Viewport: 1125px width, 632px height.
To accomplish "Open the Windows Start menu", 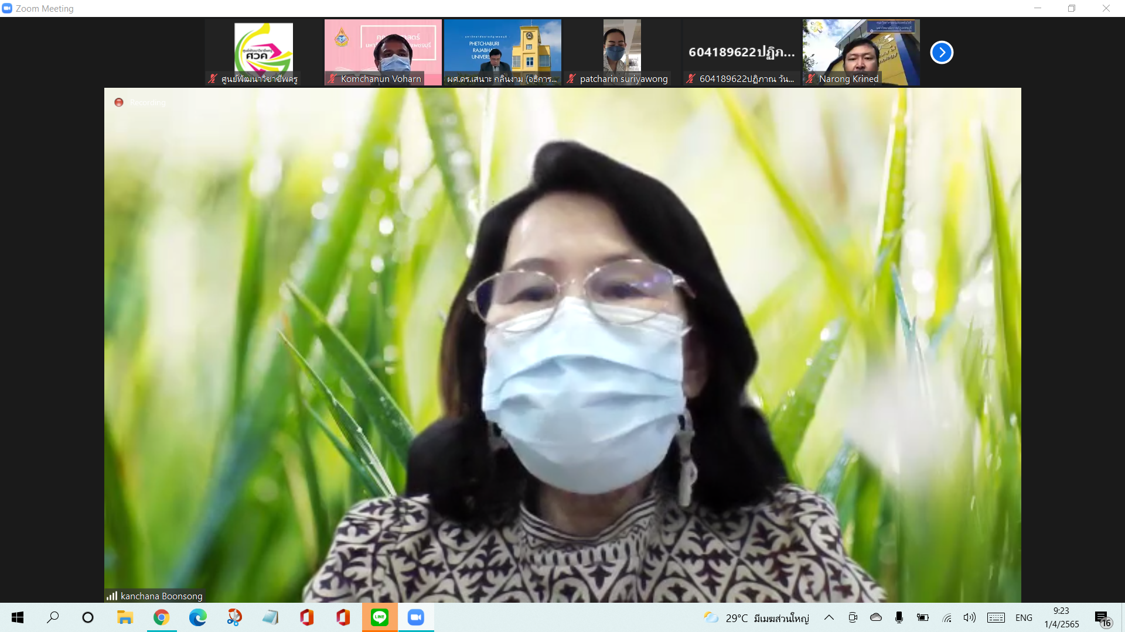I will coord(18,617).
